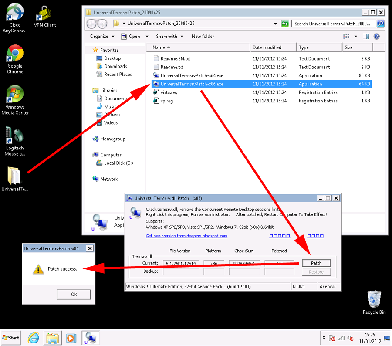Open Logitech Mouse desktop shortcut
392x346 pixels.
[15, 141]
